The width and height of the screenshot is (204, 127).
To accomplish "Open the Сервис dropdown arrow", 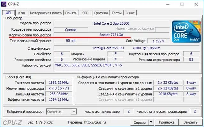I will pyautogui.click(x=151, y=122).
